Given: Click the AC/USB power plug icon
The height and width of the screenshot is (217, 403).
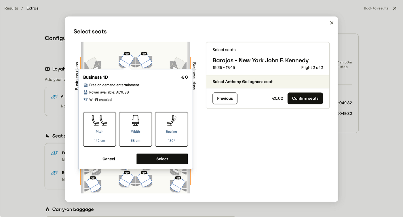Looking at the screenshot, I should click(85, 92).
